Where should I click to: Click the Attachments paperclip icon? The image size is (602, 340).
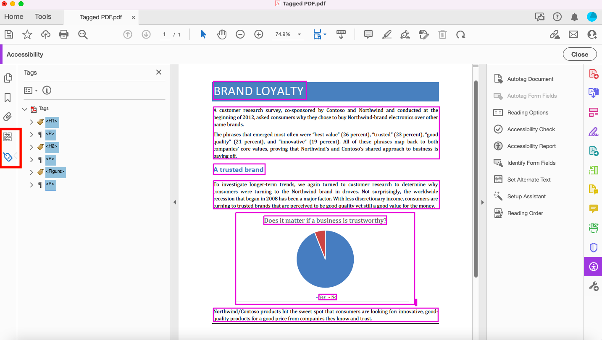pos(7,117)
